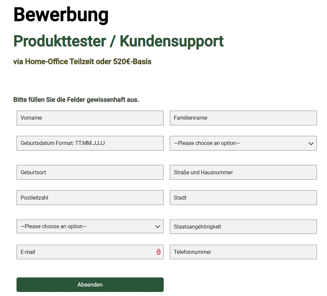Select the E-mail input field
This screenshot has width=327, height=296.
(90, 252)
